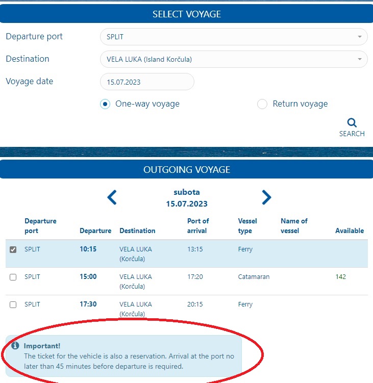
Task: Click the Vessel type column header
Action: [247, 226]
